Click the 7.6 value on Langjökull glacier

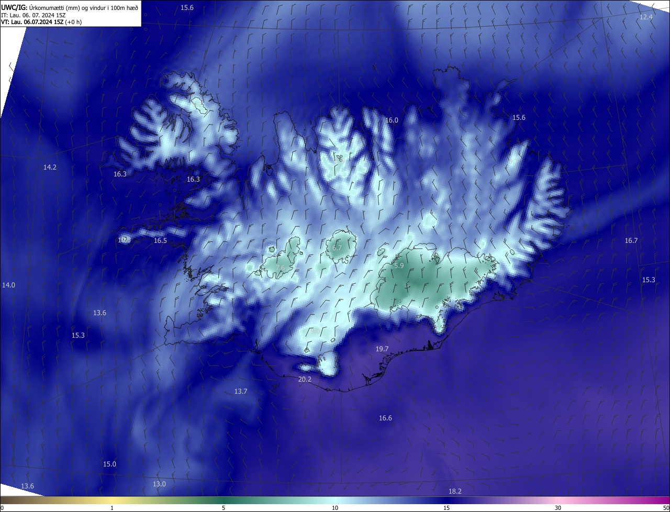[280, 268]
